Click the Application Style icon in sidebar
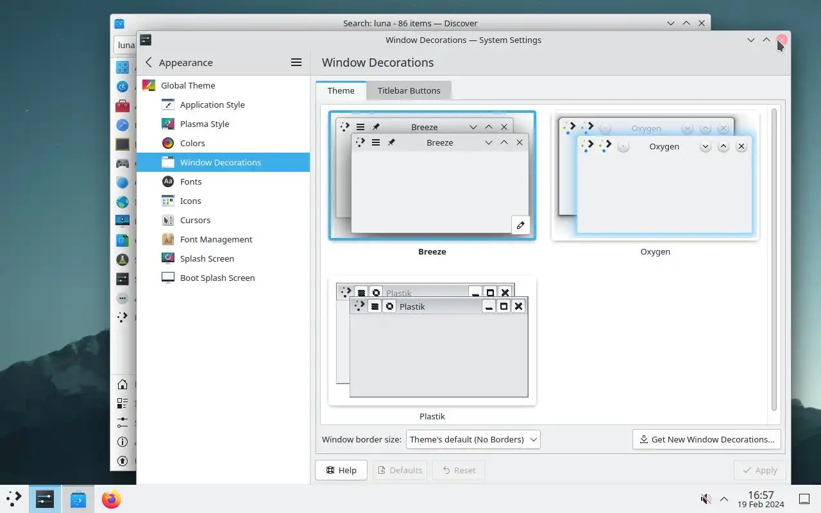This screenshot has height=513, width=821. tap(168, 105)
